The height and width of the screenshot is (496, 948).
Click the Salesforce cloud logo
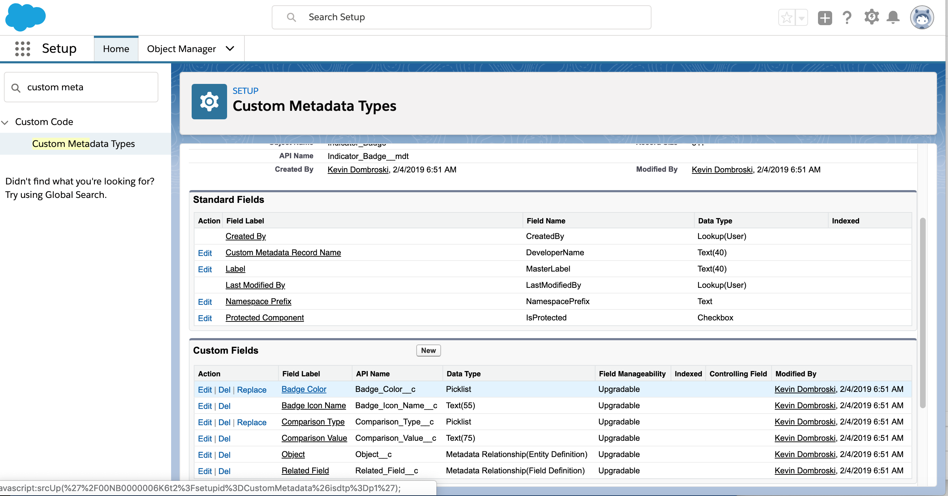tap(26, 17)
